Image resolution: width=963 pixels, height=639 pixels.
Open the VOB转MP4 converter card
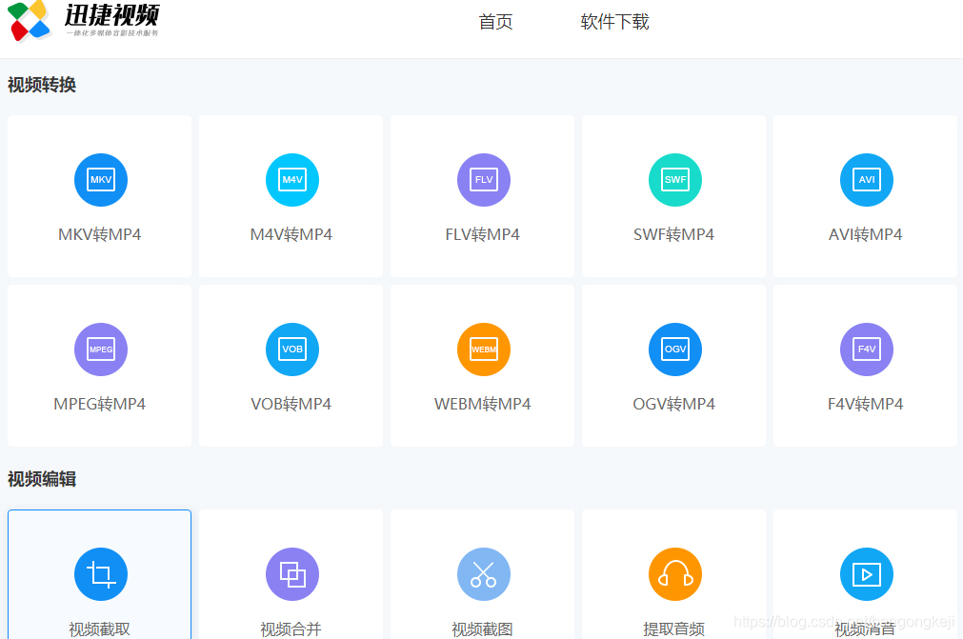pos(291,366)
